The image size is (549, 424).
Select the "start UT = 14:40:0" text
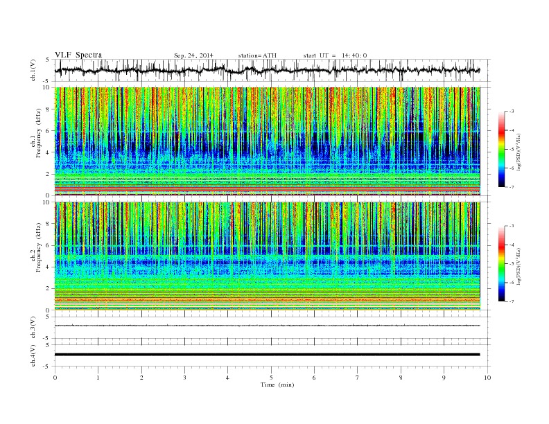335,55
